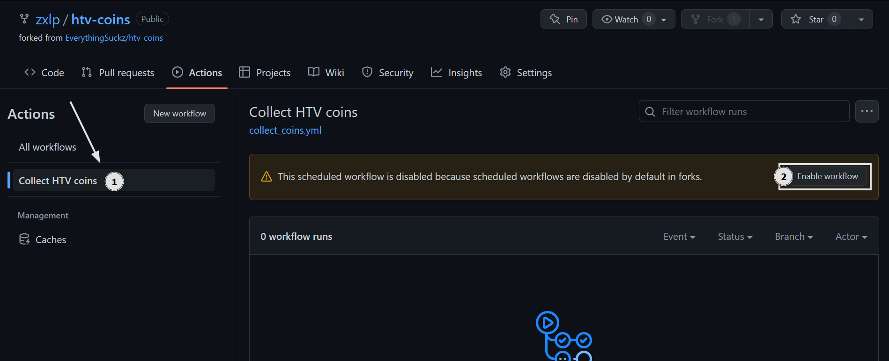Click the graph icon in the Insights tab
889x361 pixels.
pyautogui.click(x=437, y=72)
